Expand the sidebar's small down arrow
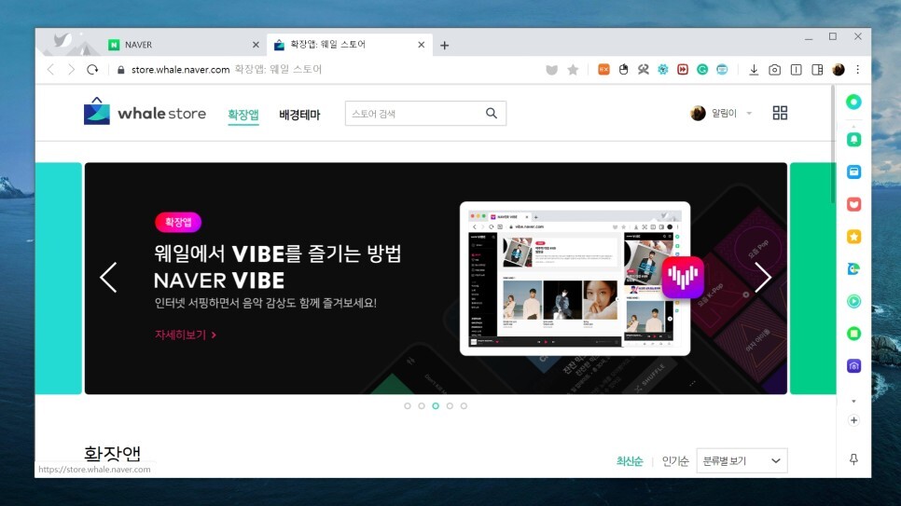901x506 pixels. [x=853, y=401]
